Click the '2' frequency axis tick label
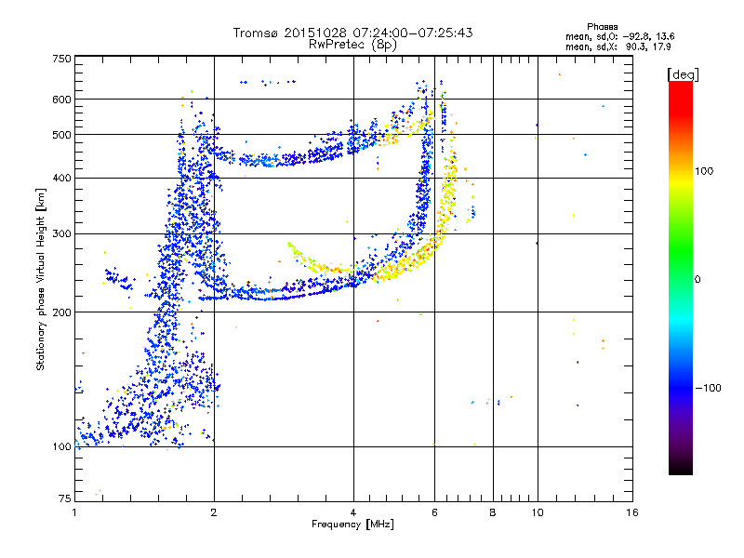 coord(214,512)
